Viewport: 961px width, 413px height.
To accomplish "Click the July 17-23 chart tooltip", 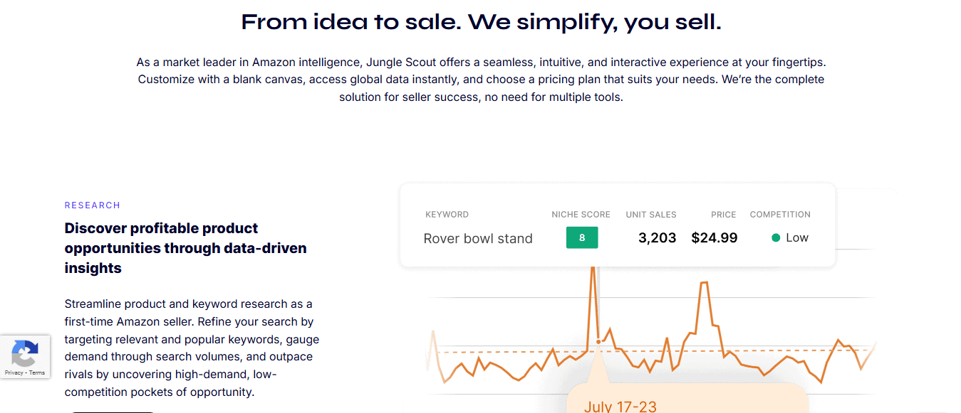I will click(x=620, y=407).
